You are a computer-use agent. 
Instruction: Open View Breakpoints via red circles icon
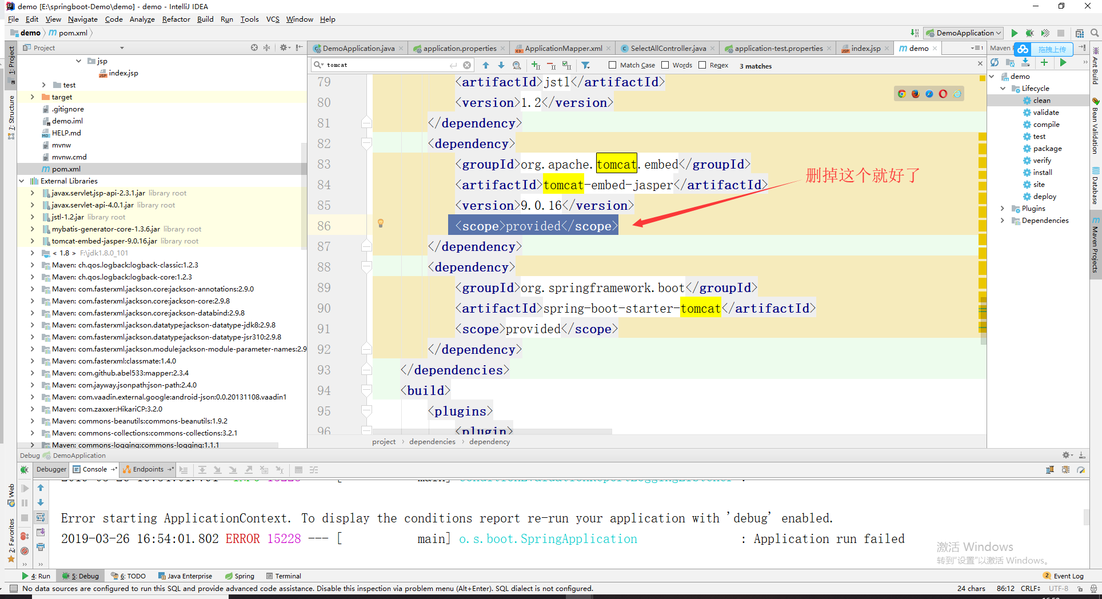pos(24,536)
